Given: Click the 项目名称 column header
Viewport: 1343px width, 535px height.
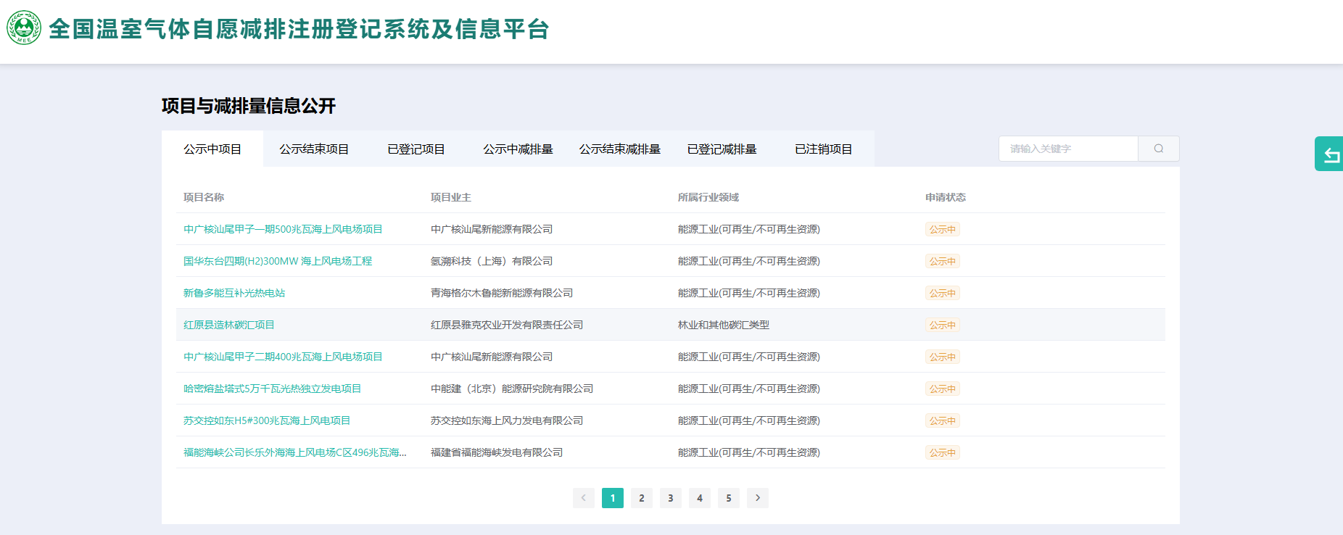Looking at the screenshot, I should coord(204,197).
